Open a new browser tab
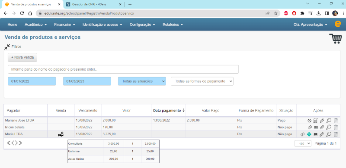346x168 pixels. click(x=130, y=4)
